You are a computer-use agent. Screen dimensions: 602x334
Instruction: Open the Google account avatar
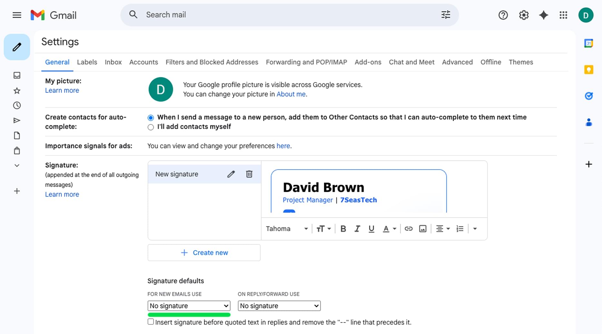pos(586,15)
